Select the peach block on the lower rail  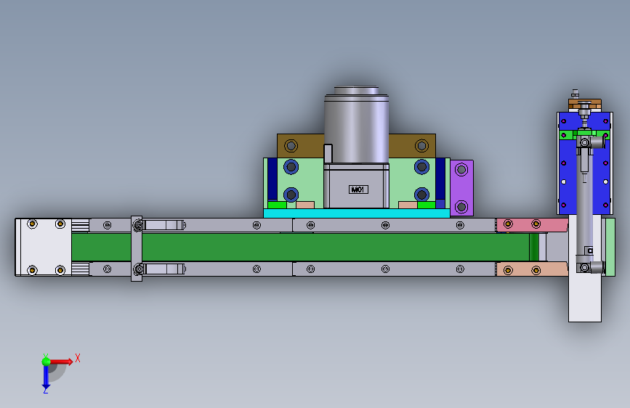coord(532,269)
